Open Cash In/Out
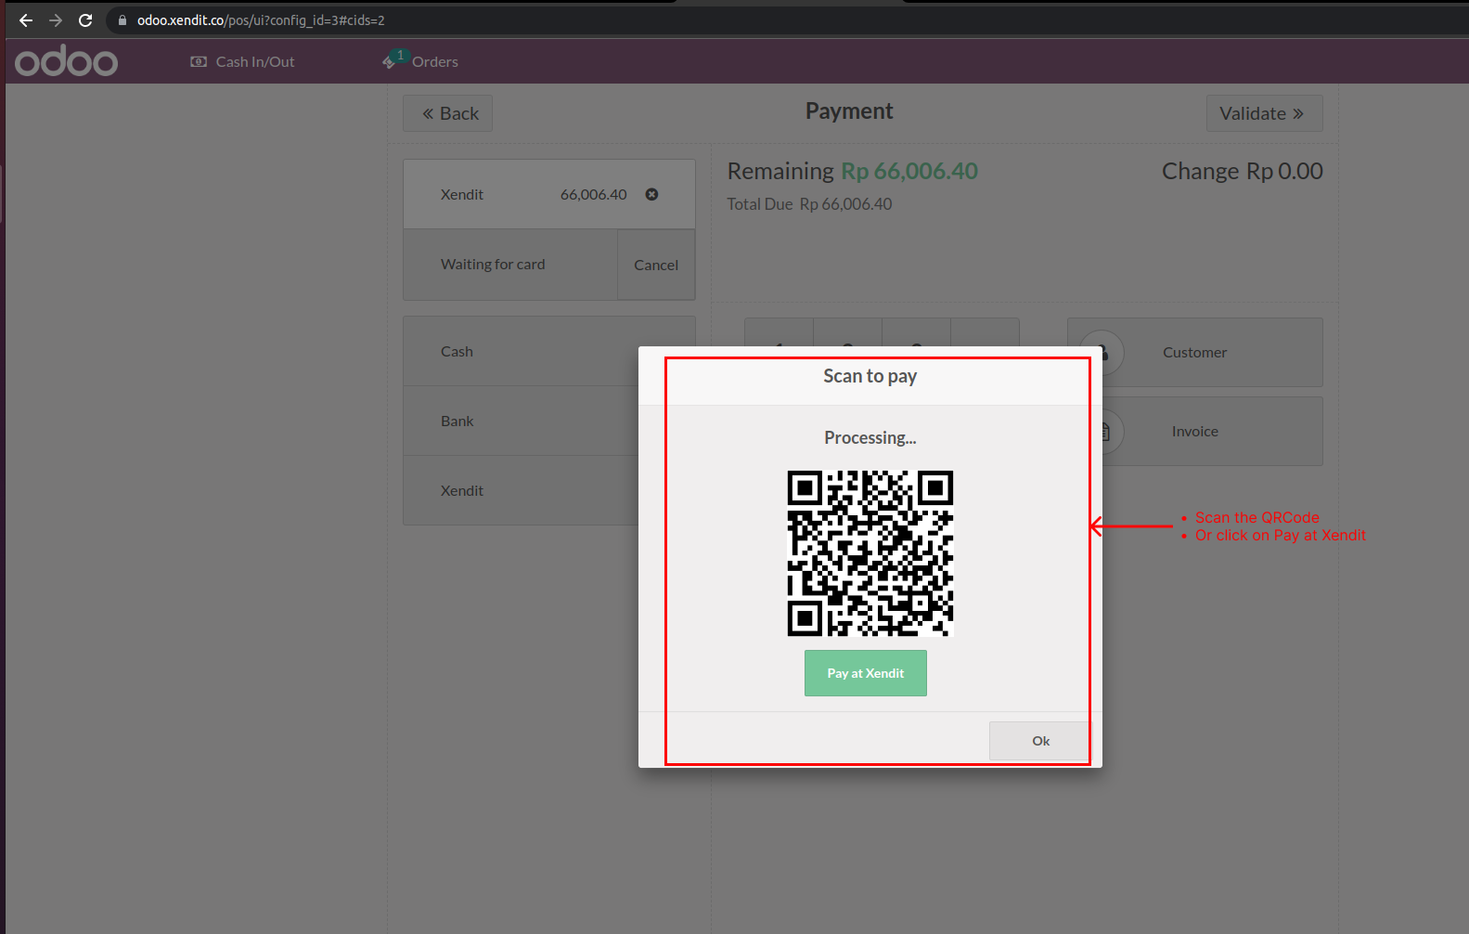 (242, 61)
